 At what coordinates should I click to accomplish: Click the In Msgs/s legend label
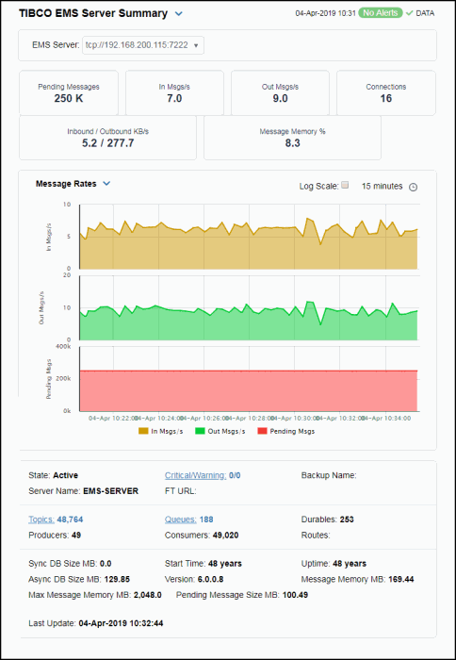[167, 432]
